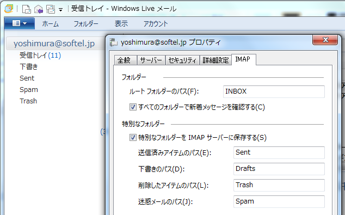The height and width of the screenshot is (215, 345).
Task: Click the 下書きのパス field containing Drafts
Action: [x=279, y=169]
